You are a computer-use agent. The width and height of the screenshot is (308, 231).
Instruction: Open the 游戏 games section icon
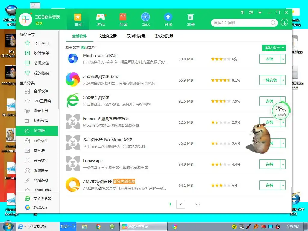(x=100, y=20)
